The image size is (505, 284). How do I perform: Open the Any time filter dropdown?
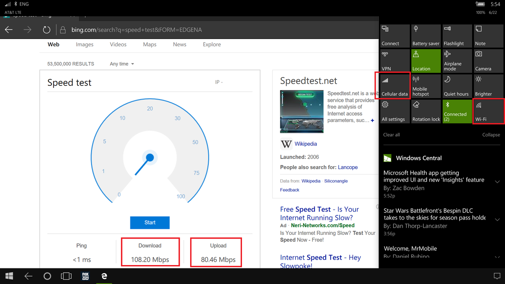(x=122, y=64)
